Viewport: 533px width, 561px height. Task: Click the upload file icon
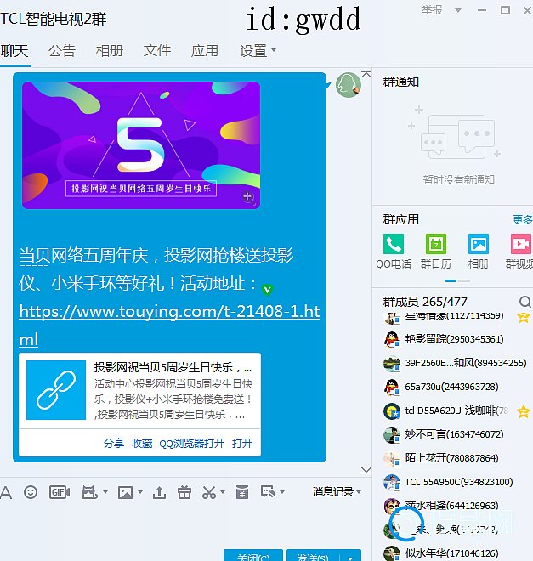click(159, 492)
